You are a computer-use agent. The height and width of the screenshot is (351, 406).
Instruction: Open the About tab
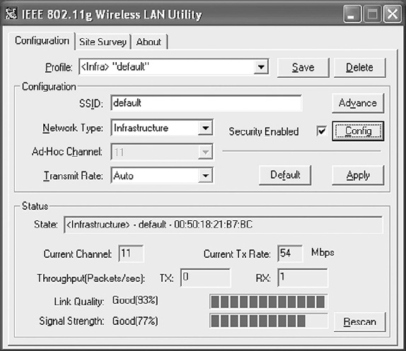[149, 42]
